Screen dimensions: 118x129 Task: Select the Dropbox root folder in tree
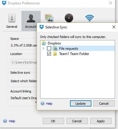pos(54,43)
